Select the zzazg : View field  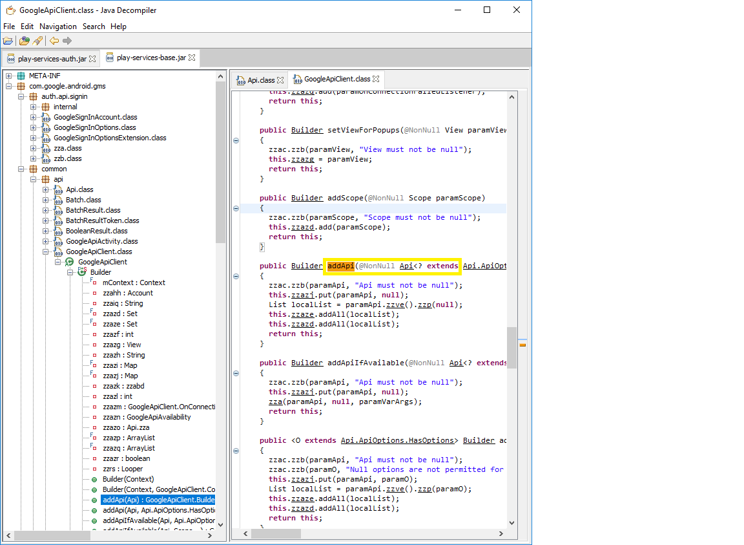point(122,345)
